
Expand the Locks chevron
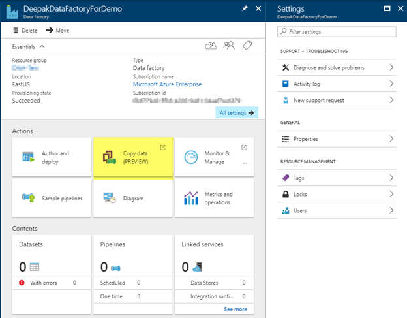tap(391, 194)
